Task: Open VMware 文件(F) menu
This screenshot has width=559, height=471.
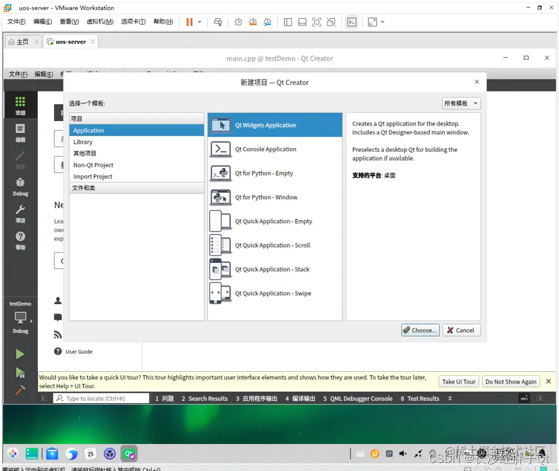Action: coord(16,22)
